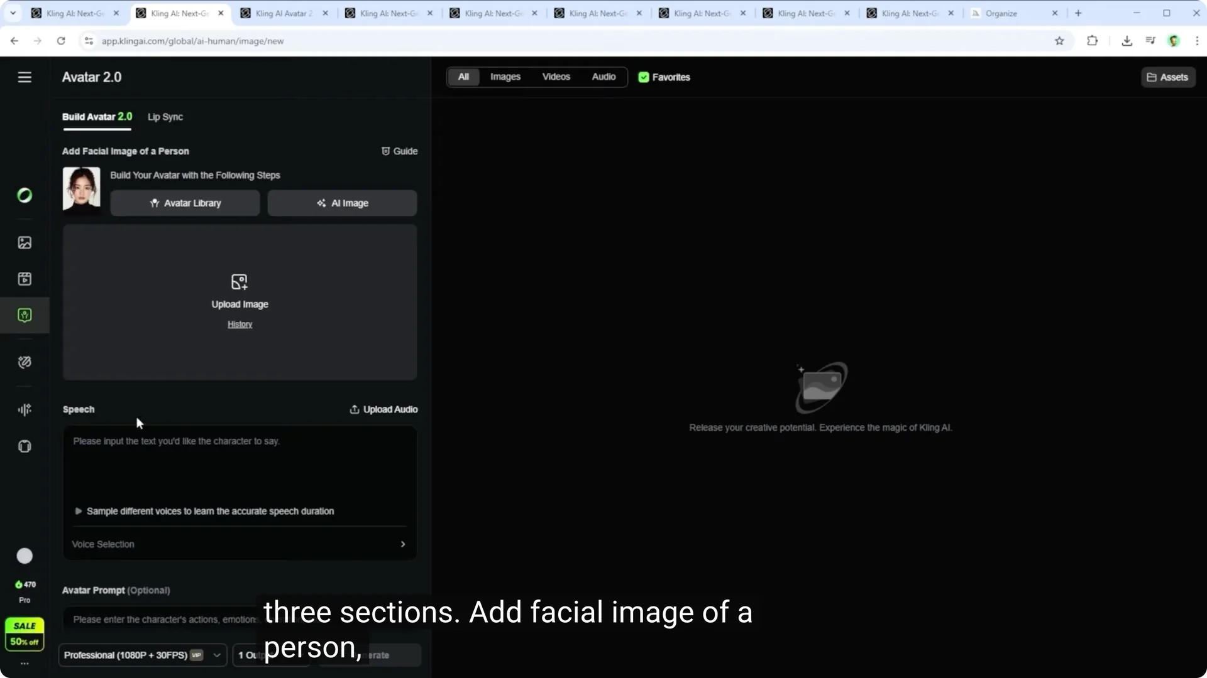Screen dimensions: 1207x678
Task: Open the video generation sidebar icon
Action: [25, 279]
